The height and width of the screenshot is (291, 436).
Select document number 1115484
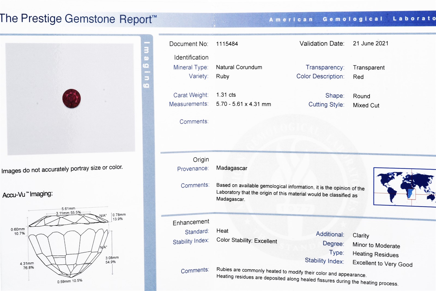(227, 44)
